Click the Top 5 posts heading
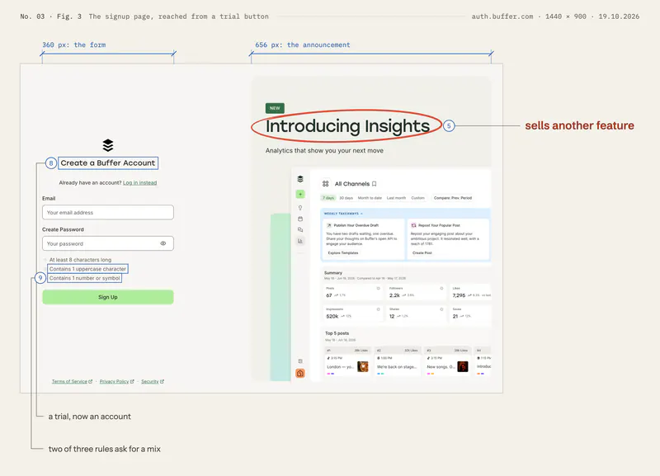 point(337,333)
